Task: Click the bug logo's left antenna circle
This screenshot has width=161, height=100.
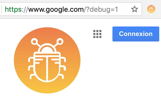Action: tap(34, 42)
